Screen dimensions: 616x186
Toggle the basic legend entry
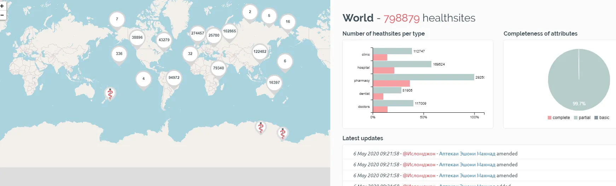coord(602,118)
